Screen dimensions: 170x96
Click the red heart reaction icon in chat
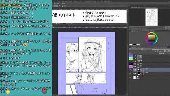[44, 91]
